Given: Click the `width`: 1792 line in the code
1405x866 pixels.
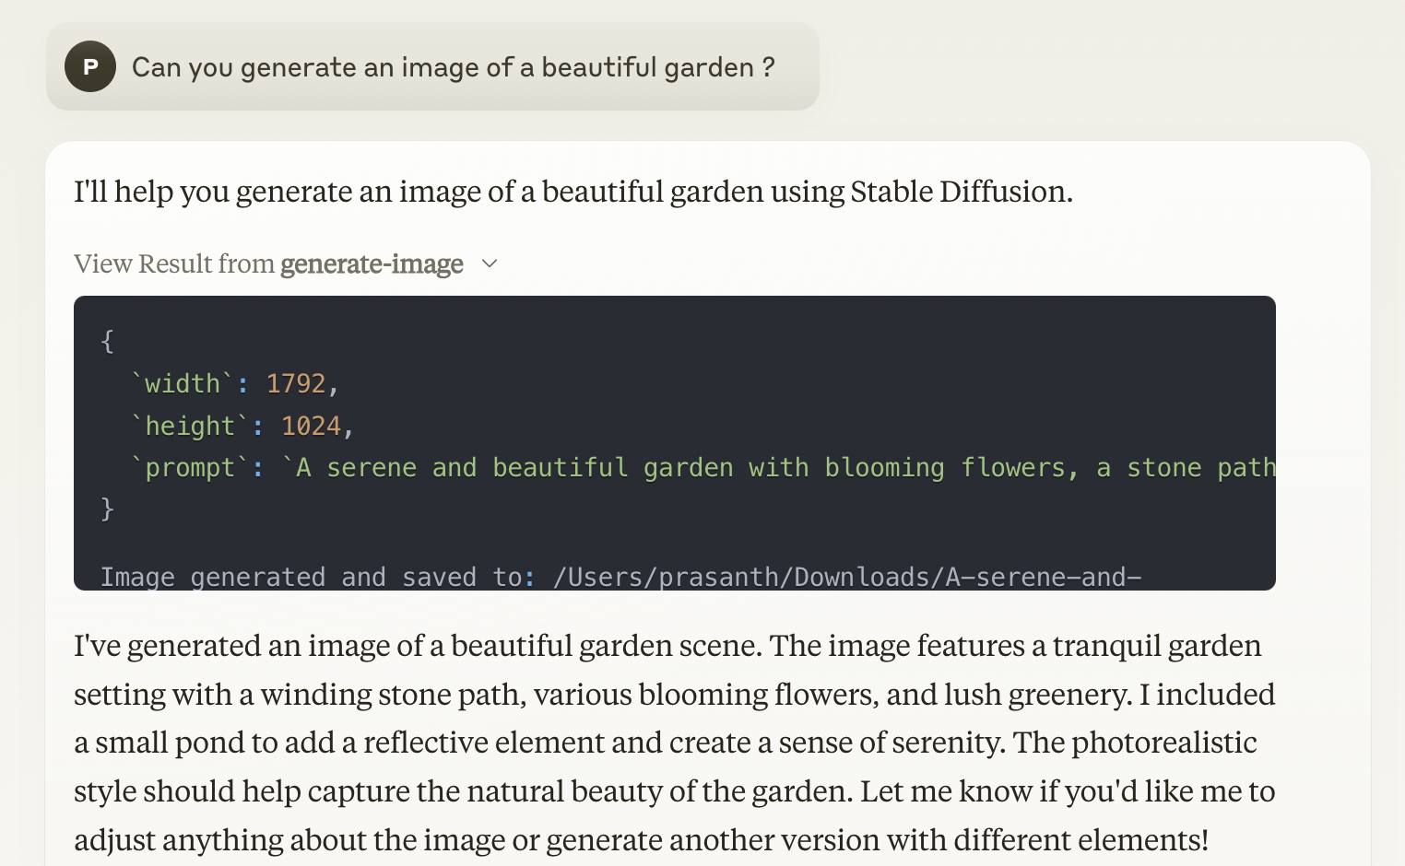Looking at the screenshot, I should click(235, 383).
